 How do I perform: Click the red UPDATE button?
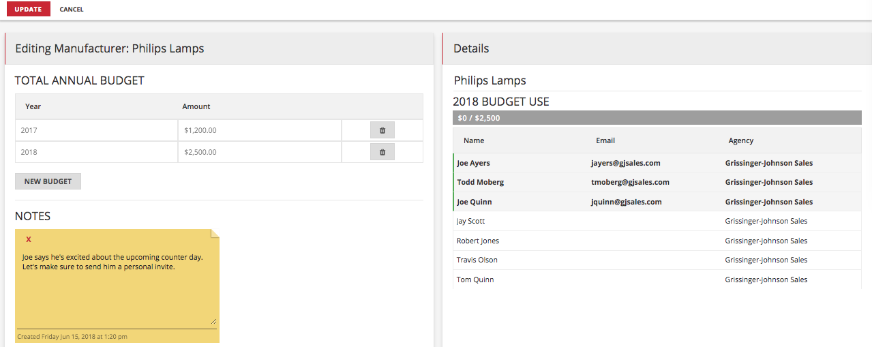tap(29, 10)
